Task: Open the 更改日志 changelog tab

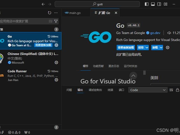Action: point(114,66)
